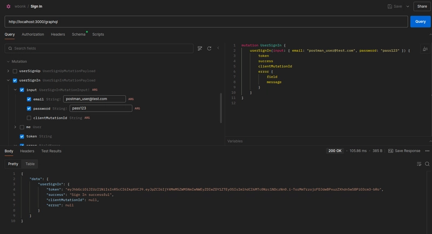Click the blue Query button
This screenshot has height=234, width=432.
pyautogui.click(x=420, y=22)
